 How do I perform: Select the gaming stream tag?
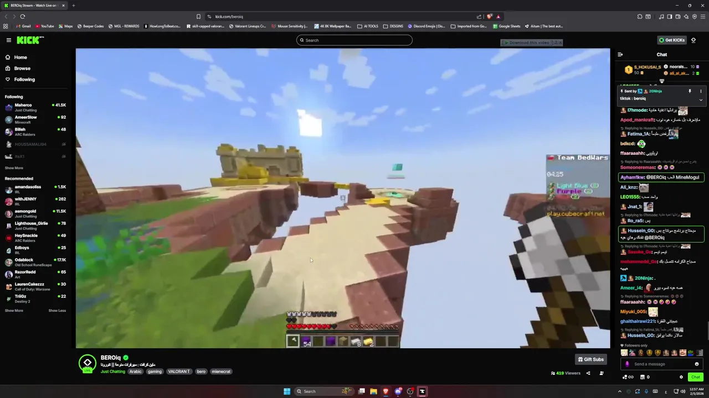point(155,371)
